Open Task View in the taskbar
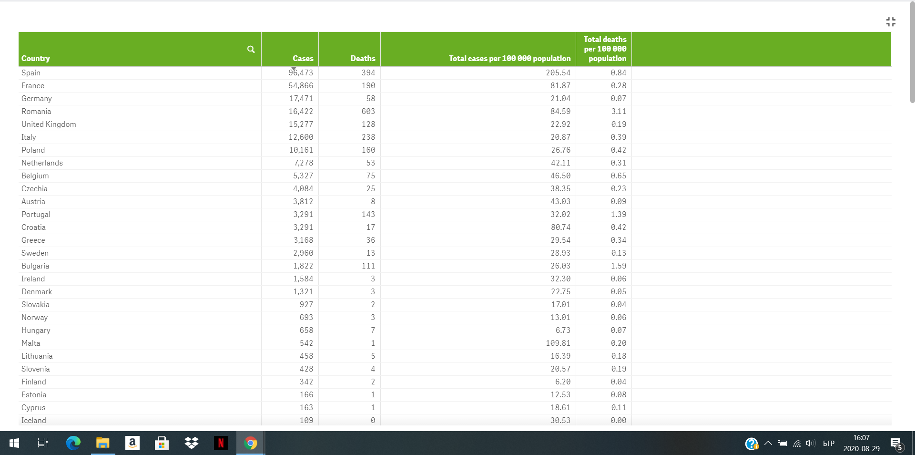The height and width of the screenshot is (455, 915). (43, 443)
